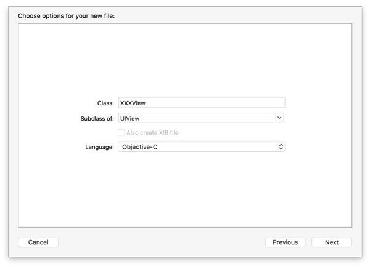Viewport: 370px width, 267px height.
Task: Toggle the Also create XIB file checkbox
Action: [121, 132]
